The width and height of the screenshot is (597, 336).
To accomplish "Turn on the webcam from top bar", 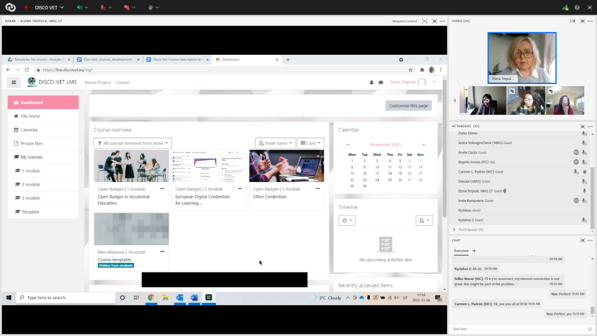I will 127,8.
